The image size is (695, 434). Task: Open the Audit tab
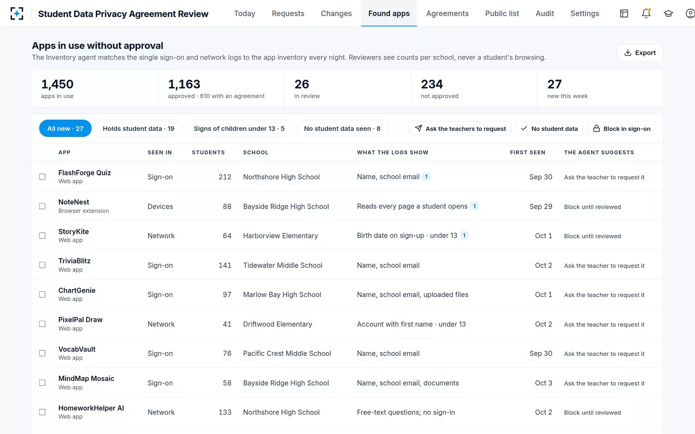click(x=545, y=14)
